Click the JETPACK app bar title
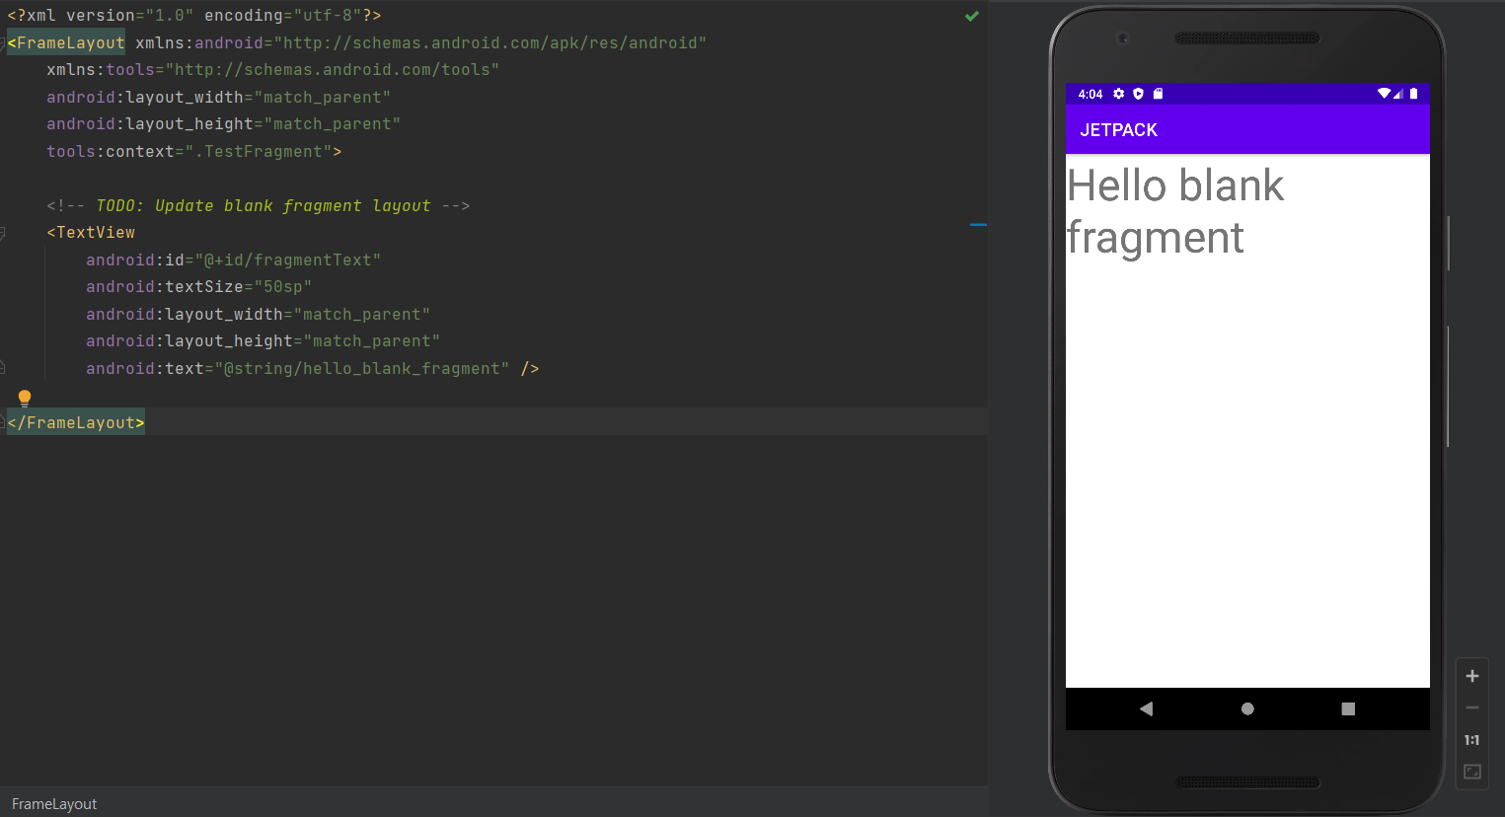This screenshot has height=817, width=1505. (1118, 130)
